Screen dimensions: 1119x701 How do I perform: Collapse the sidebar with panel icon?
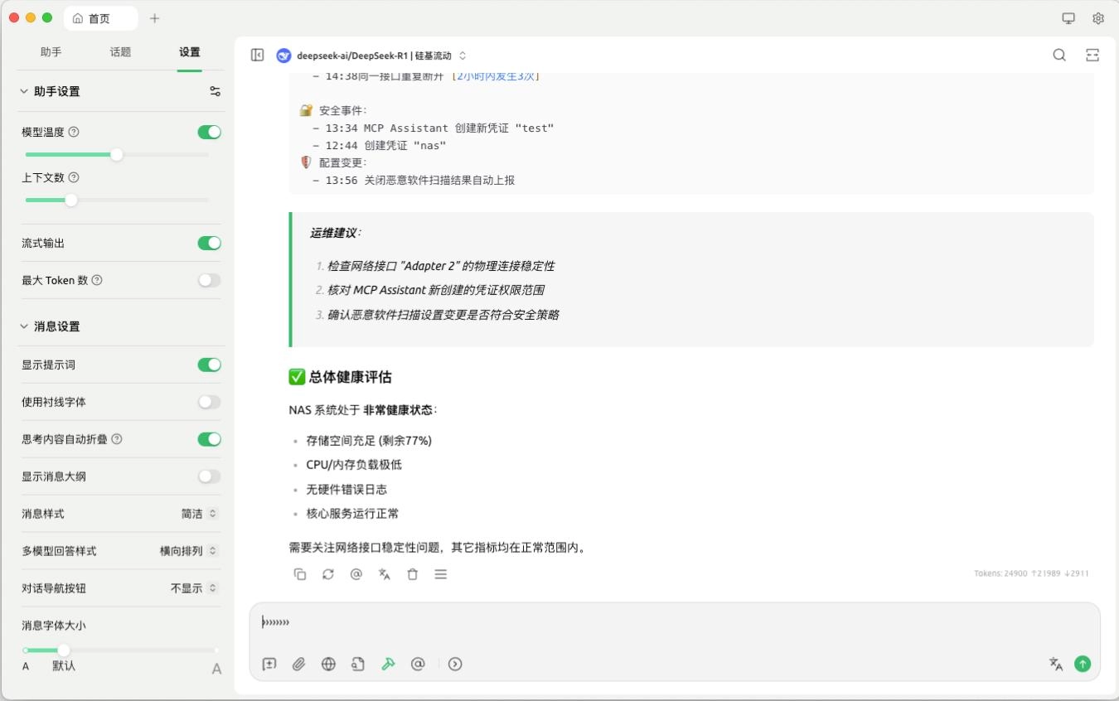258,55
